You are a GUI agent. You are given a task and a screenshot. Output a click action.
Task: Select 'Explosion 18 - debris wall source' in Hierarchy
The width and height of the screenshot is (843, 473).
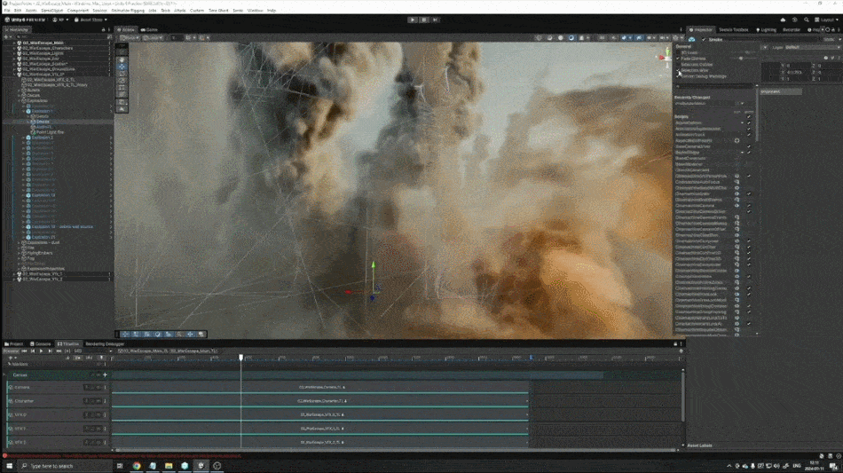62,227
